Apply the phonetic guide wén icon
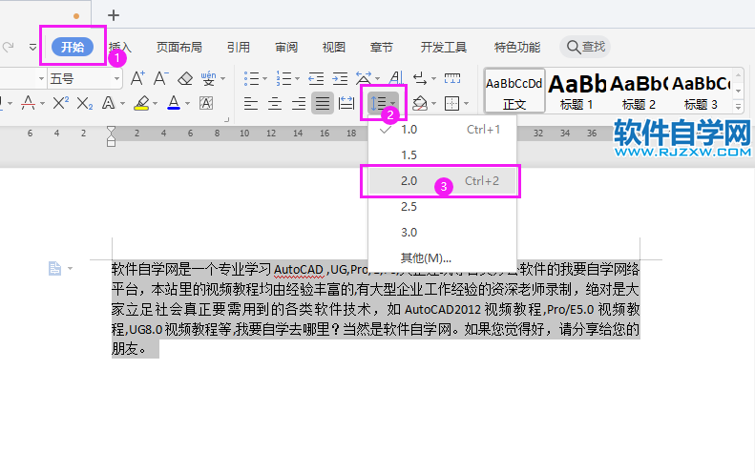This screenshot has width=755, height=473. pos(208,78)
